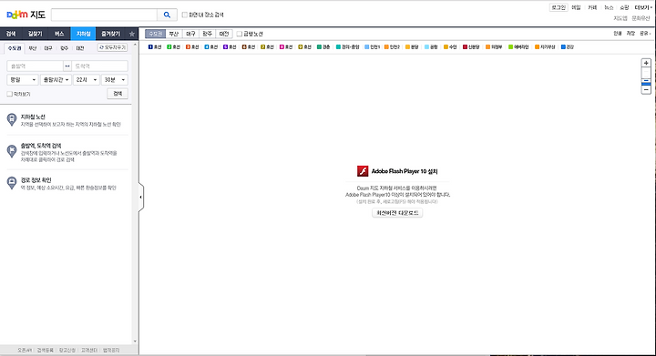Click the blue magnifier search icon

[x=167, y=15]
